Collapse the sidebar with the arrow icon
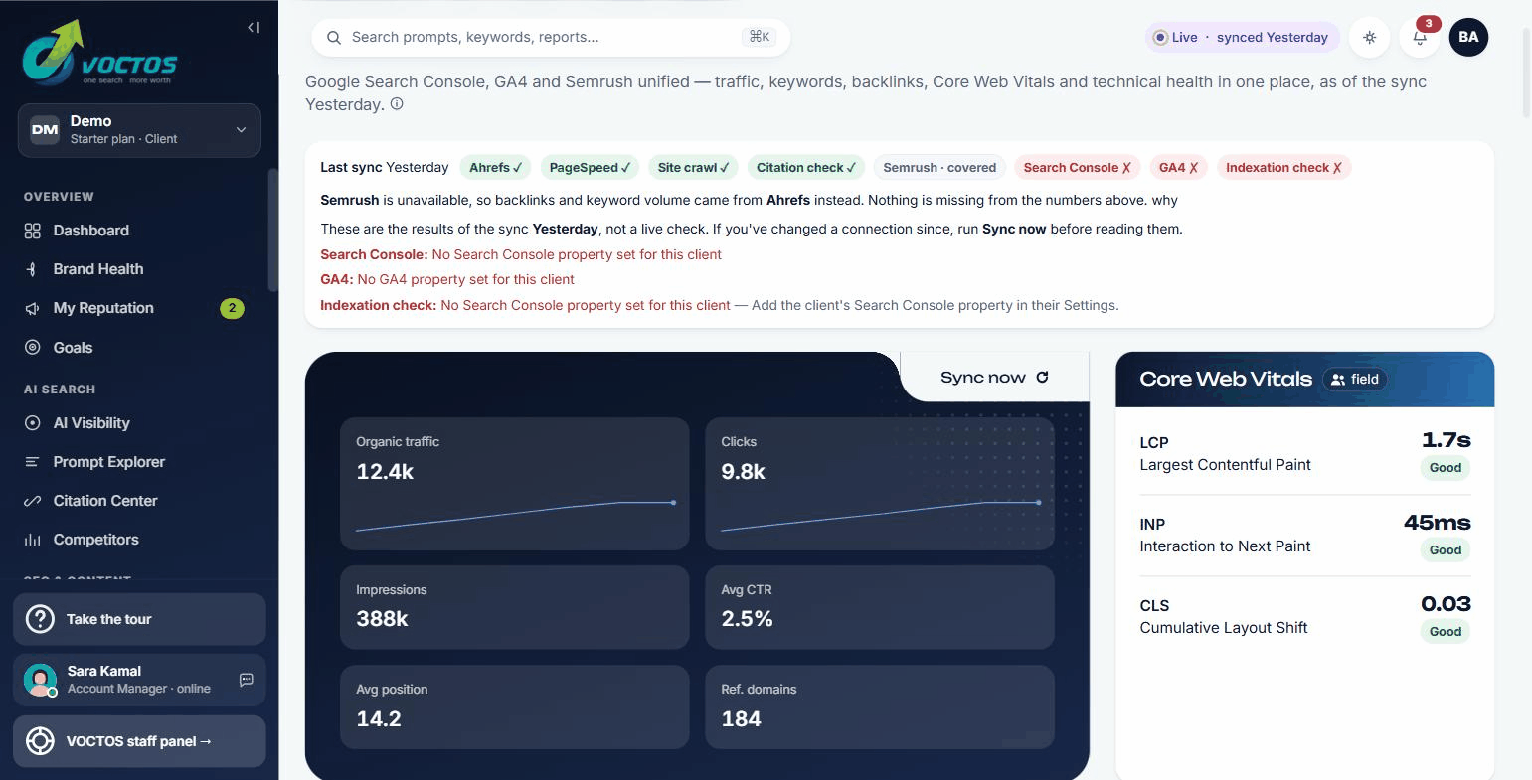 [254, 28]
